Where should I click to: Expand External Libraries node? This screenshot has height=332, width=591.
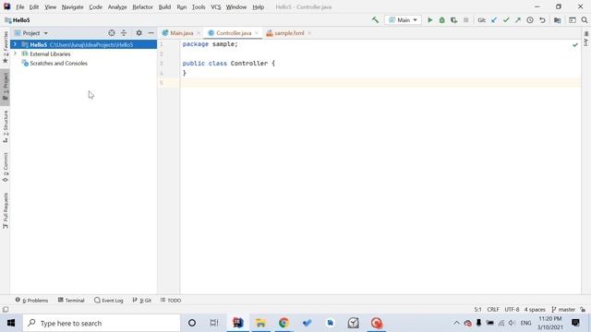(x=15, y=53)
